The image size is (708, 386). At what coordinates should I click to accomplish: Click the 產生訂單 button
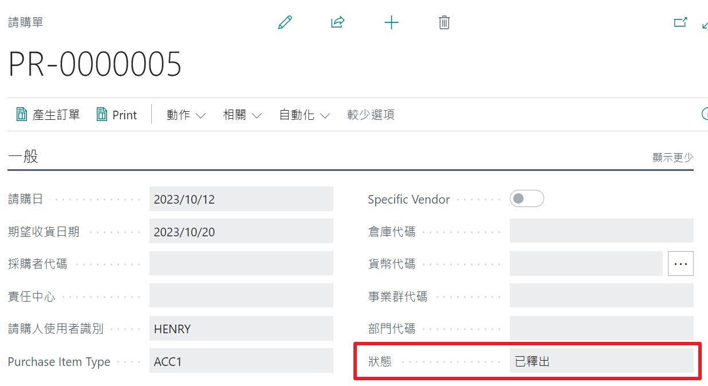click(48, 115)
